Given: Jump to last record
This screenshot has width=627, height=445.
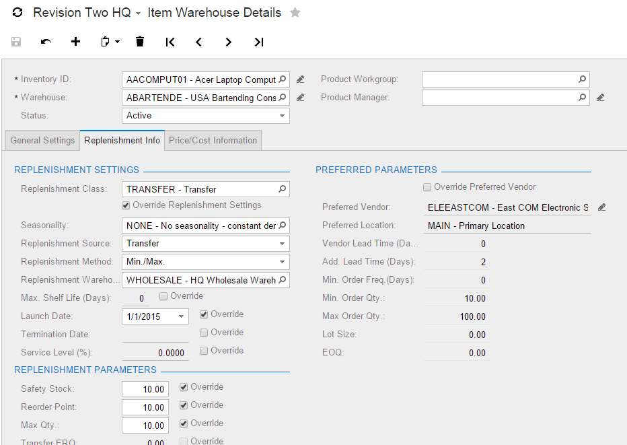Looking at the screenshot, I should (x=259, y=42).
